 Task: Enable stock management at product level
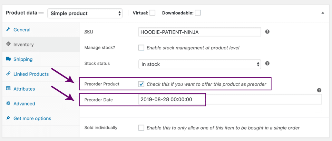[141, 48]
